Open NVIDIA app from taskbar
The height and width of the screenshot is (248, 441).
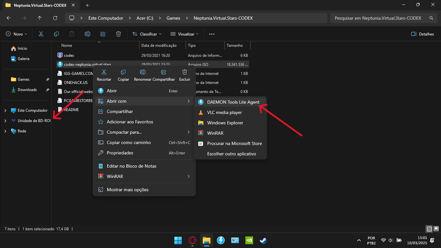point(249,240)
